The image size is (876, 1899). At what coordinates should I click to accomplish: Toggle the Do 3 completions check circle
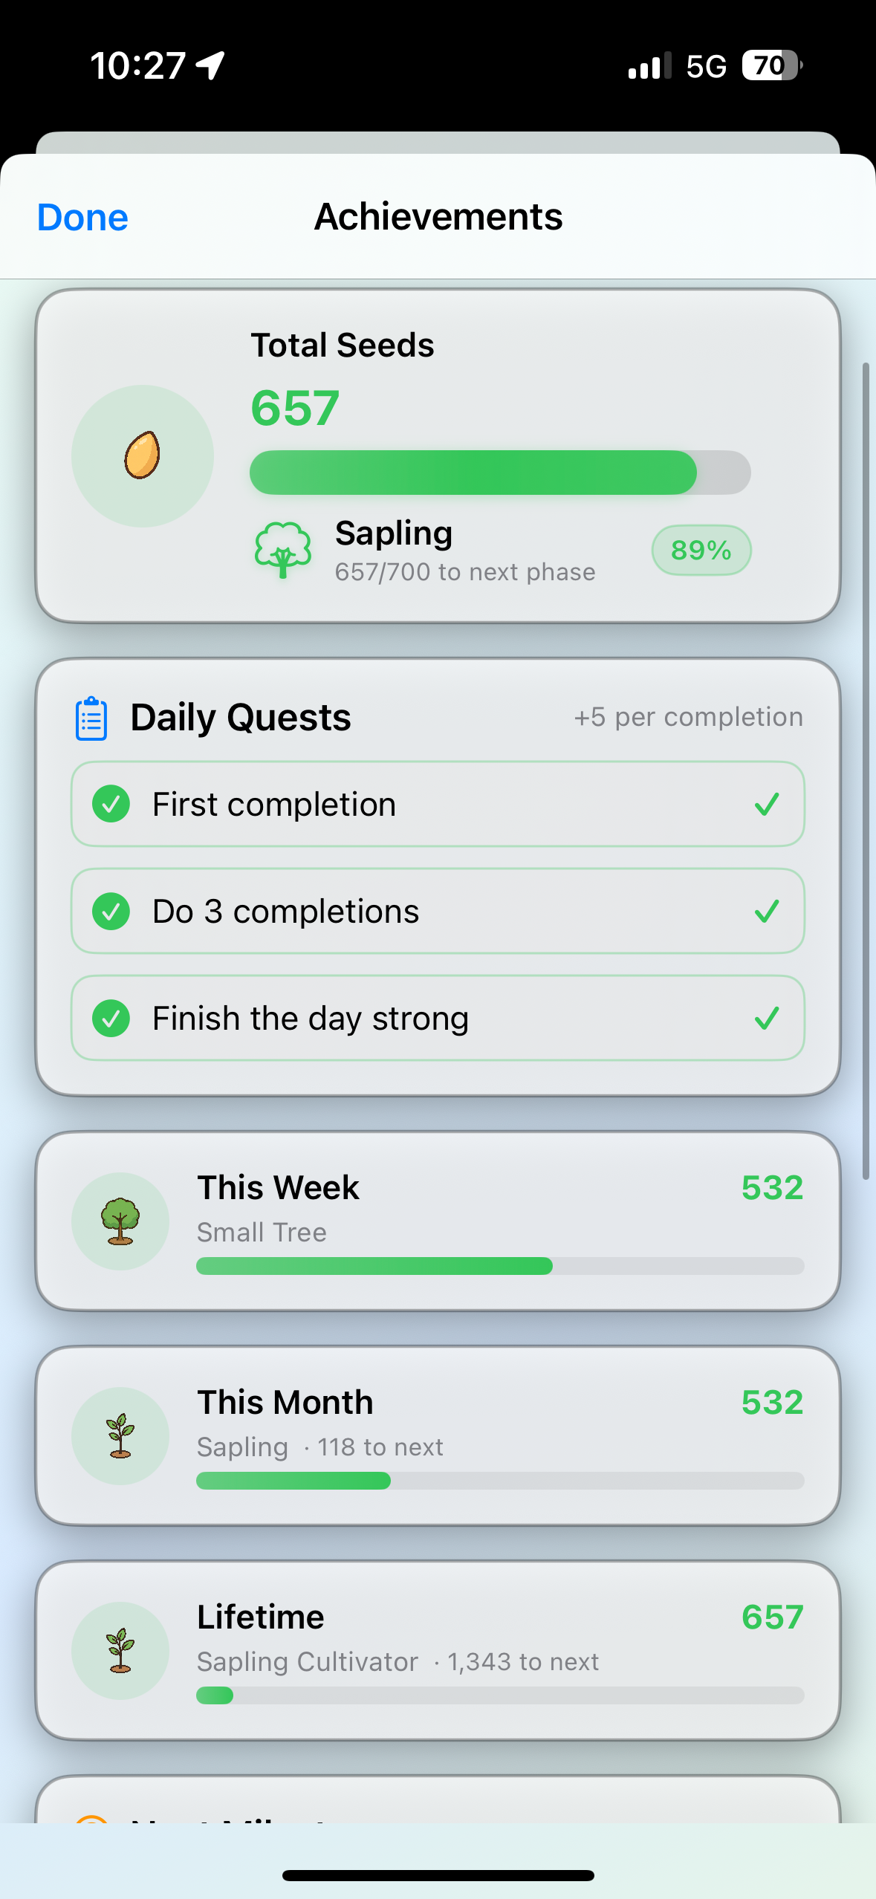pyautogui.click(x=111, y=911)
